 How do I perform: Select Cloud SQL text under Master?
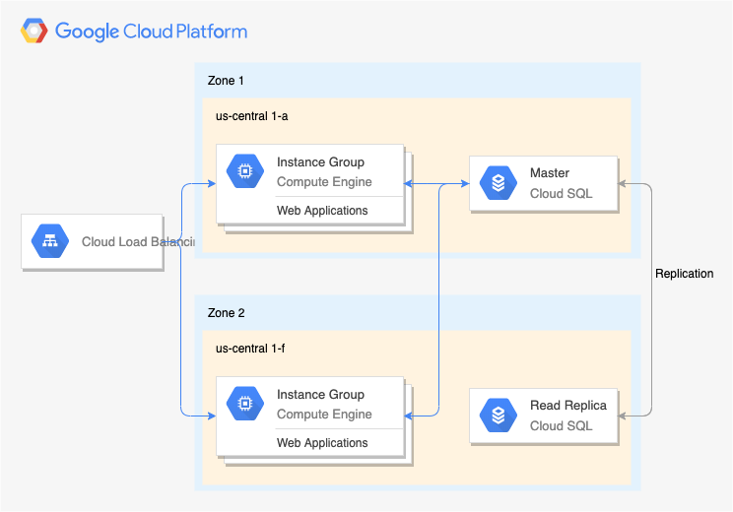[x=562, y=193]
